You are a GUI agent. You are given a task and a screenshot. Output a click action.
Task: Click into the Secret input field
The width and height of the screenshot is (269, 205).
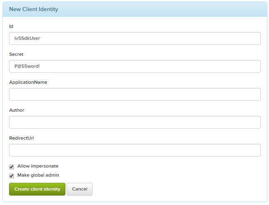pyautogui.click(x=134, y=67)
